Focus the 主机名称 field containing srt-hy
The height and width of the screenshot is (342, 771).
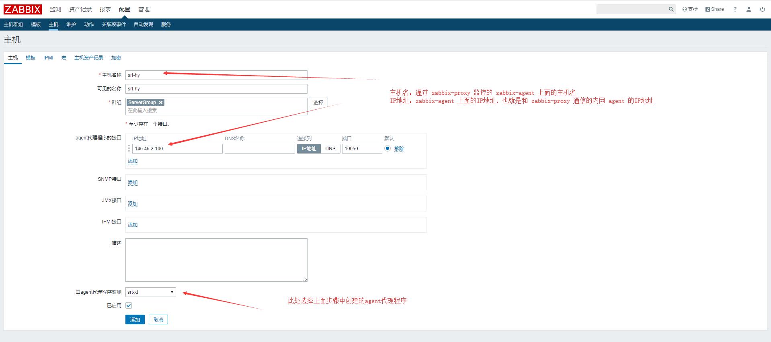[216, 75]
